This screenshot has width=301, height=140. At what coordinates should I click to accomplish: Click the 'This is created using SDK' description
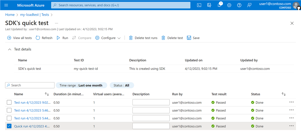(147, 69)
